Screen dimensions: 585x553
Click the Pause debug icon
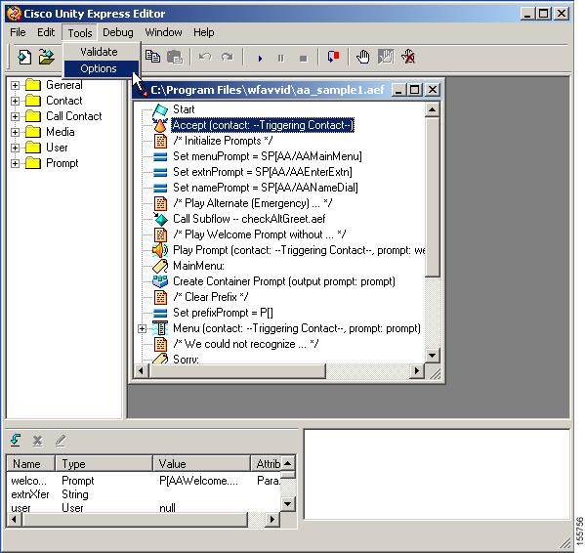[x=281, y=59]
